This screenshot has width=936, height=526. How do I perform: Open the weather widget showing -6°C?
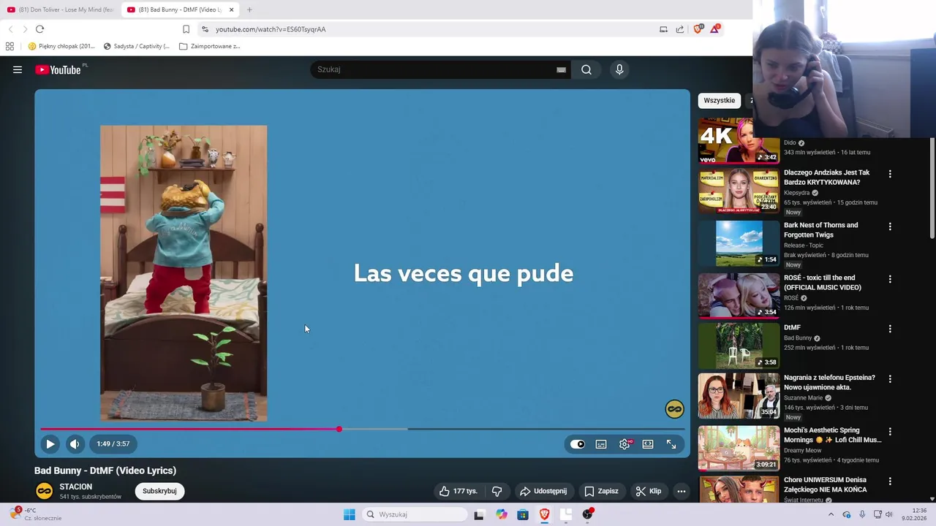pyautogui.click(x=37, y=514)
